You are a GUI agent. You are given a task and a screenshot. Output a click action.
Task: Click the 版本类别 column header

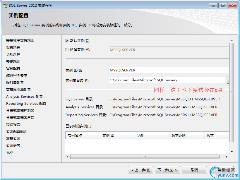187,136
